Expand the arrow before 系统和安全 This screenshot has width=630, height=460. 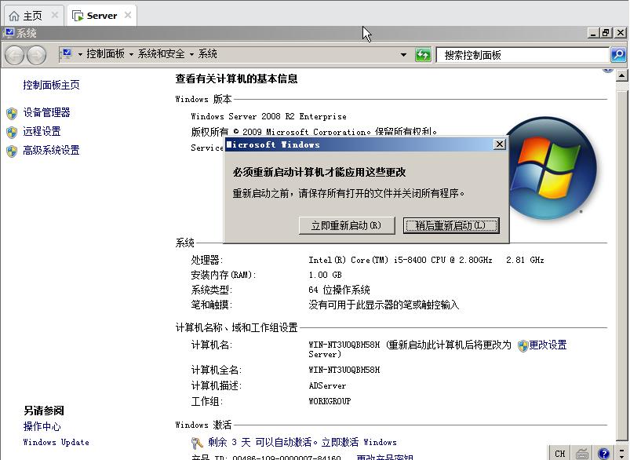pyautogui.click(x=131, y=54)
